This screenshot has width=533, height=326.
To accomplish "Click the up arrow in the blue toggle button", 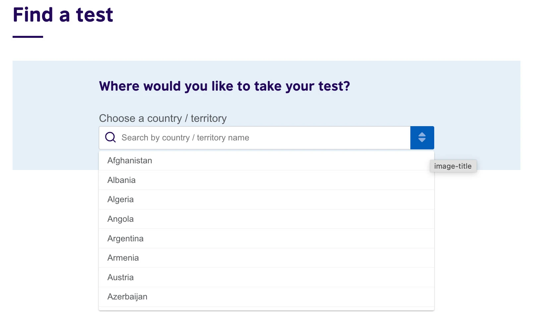I will (x=422, y=134).
